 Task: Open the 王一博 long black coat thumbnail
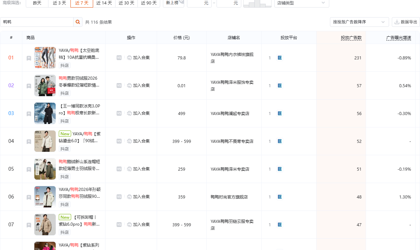click(x=45, y=113)
